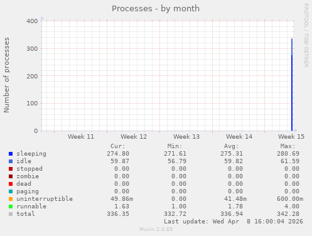The width and height of the screenshot is (312, 236).
Task: Click sleeping minimum value 271.61
Action: tap(175, 154)
